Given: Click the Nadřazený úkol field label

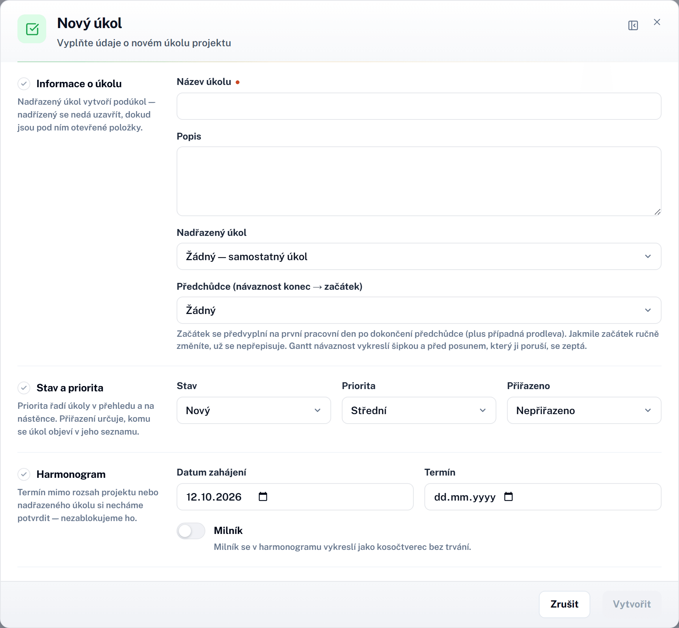Looking at the screenshot, I should point(211,232).
